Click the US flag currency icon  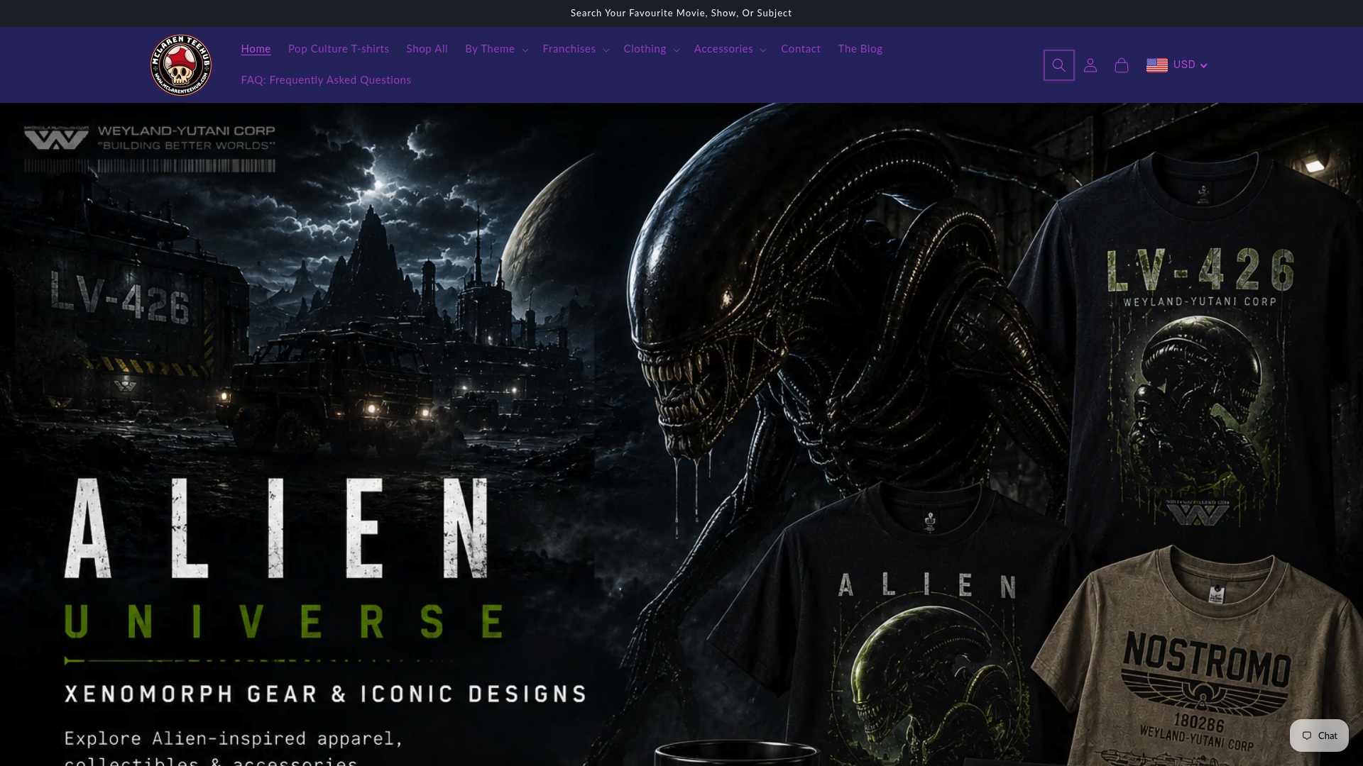pyautogui.click(x=1157, y=65)
